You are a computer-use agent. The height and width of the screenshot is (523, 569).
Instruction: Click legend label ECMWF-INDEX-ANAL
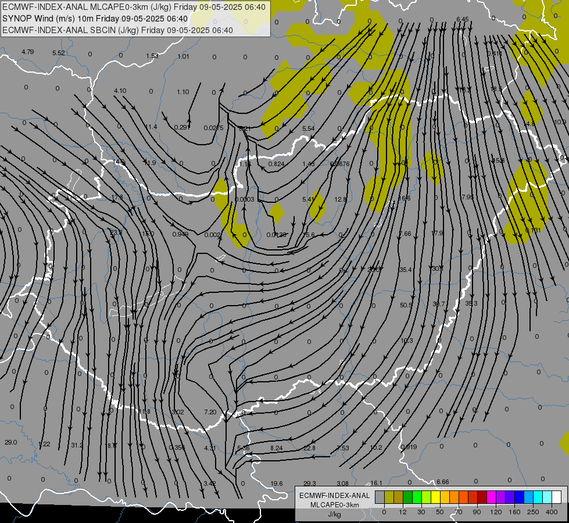[x=334, y=496]
